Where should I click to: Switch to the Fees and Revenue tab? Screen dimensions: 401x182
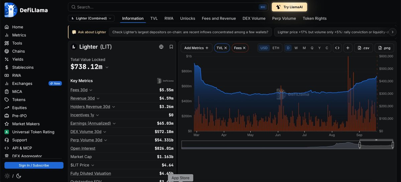pyautogui.click(x=219, y=18)
